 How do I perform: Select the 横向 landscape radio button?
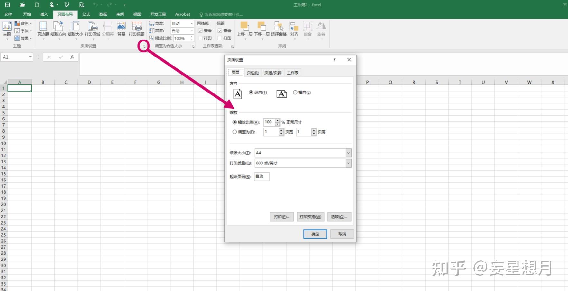295,93
